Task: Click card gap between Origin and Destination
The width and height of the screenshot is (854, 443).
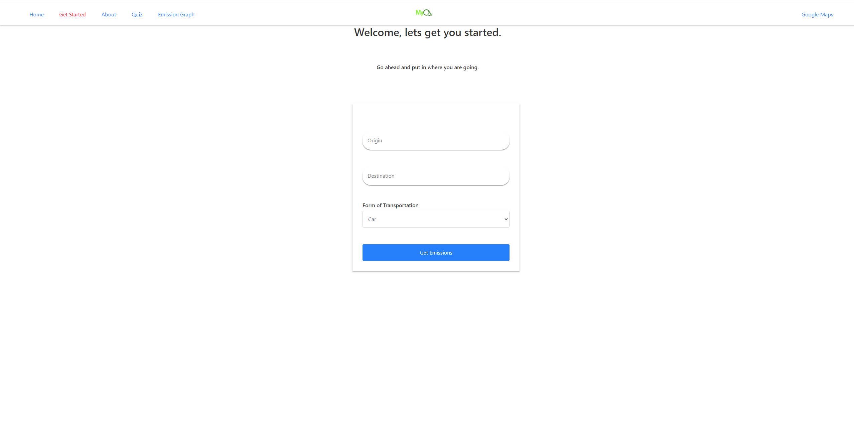Action: pyautogui.click(x=436, y=159)
